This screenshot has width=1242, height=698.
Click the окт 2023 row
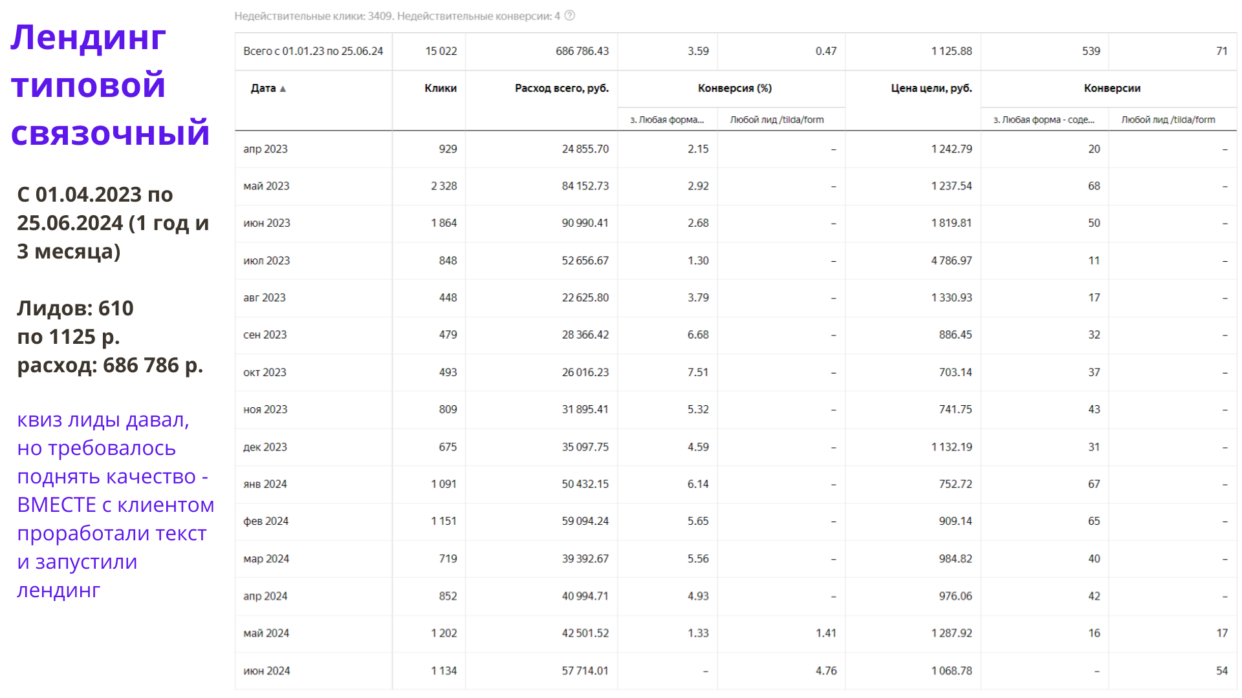(265, 372)
